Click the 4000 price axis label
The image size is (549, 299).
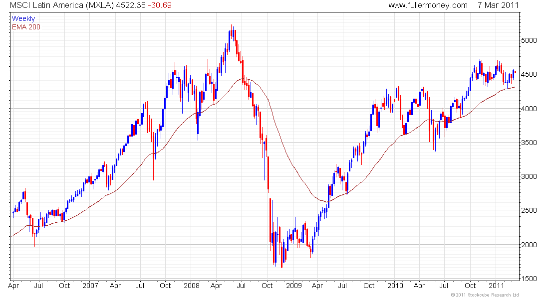pyautogui.click(x=529, y=109)
